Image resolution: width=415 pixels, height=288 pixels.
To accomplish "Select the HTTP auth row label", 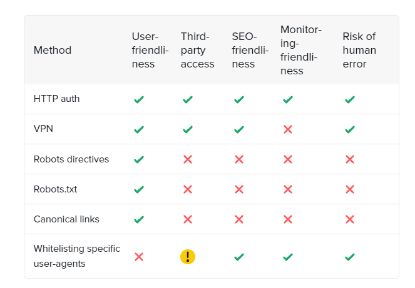I will click(56, 99).
